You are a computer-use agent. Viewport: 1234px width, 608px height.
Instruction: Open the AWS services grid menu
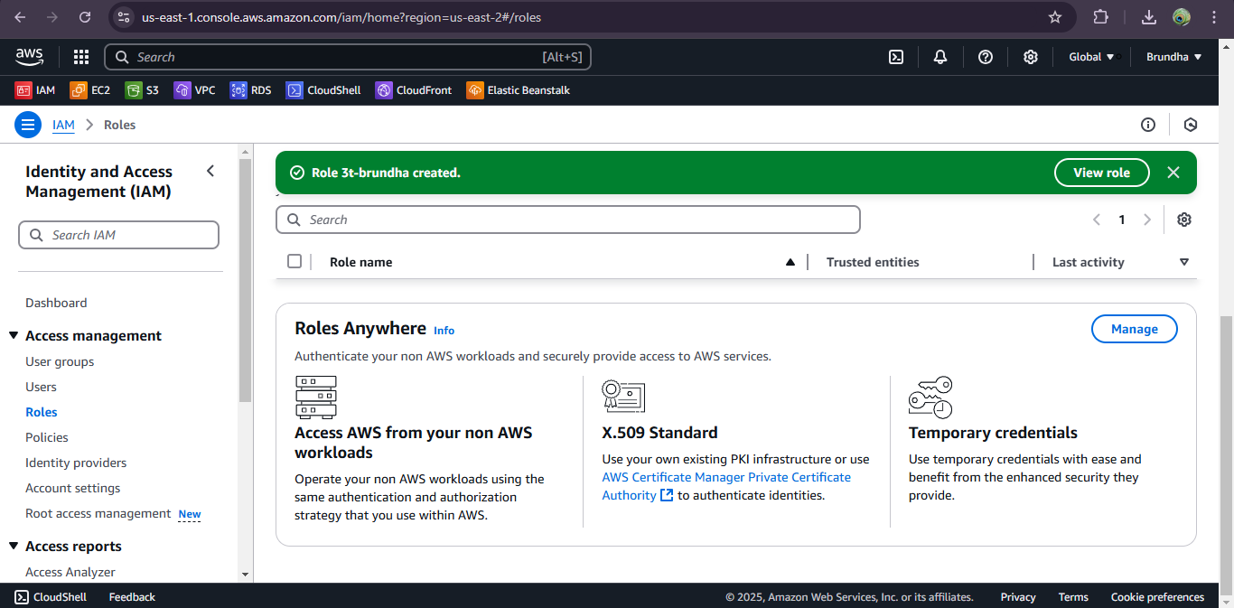point(81,57)
